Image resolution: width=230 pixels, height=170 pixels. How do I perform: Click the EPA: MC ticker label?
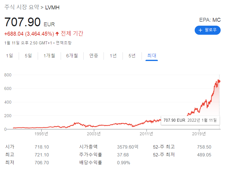pos(210,20)
